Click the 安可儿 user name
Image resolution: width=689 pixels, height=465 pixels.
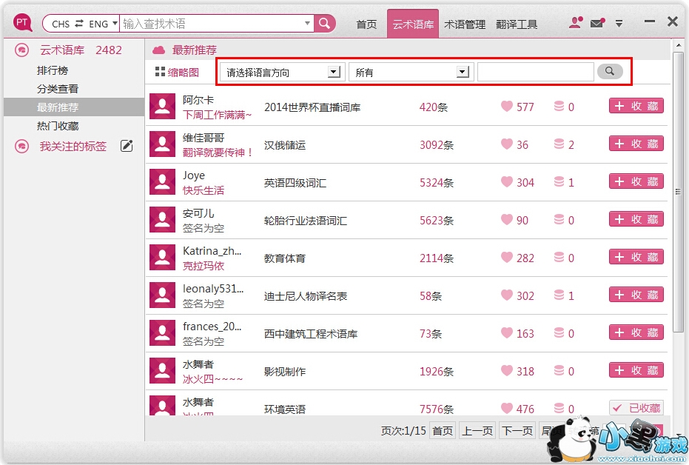(x=198, y=213)
